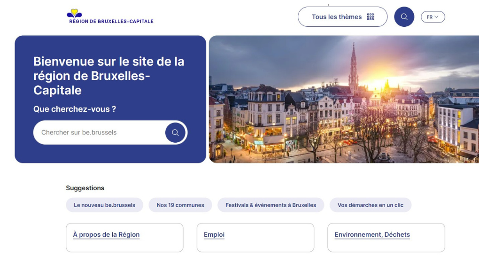Viewport: 479px width, 263px height.
Task: Click the 'Que cherchez-vous ?' label
Action: pos(75,109)
